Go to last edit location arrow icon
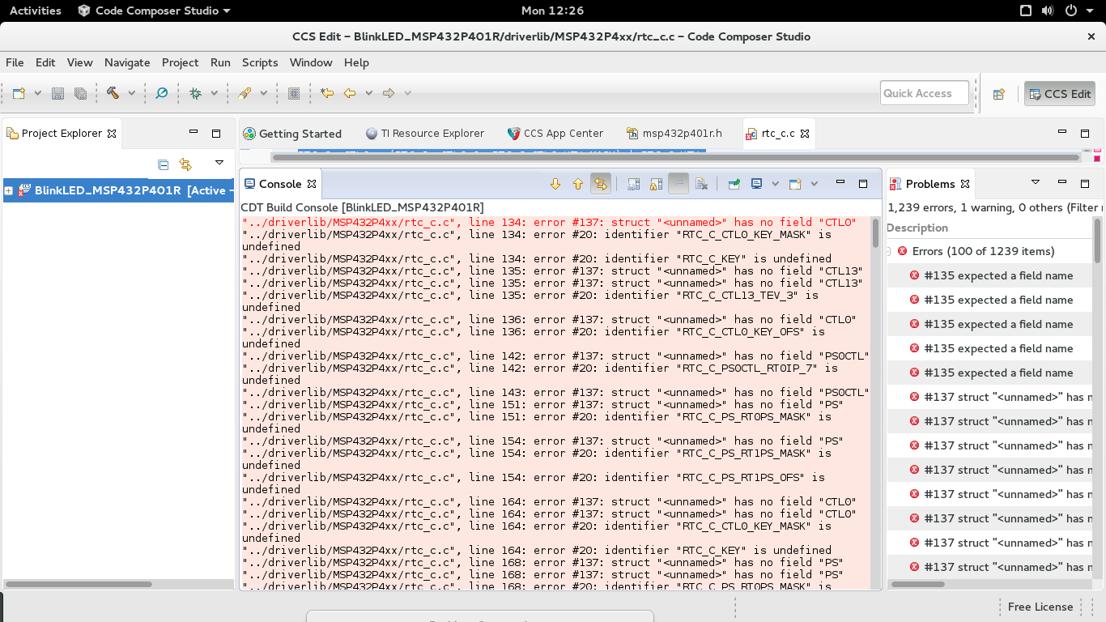Screen dimensions: 1106x622 point(326,93)
